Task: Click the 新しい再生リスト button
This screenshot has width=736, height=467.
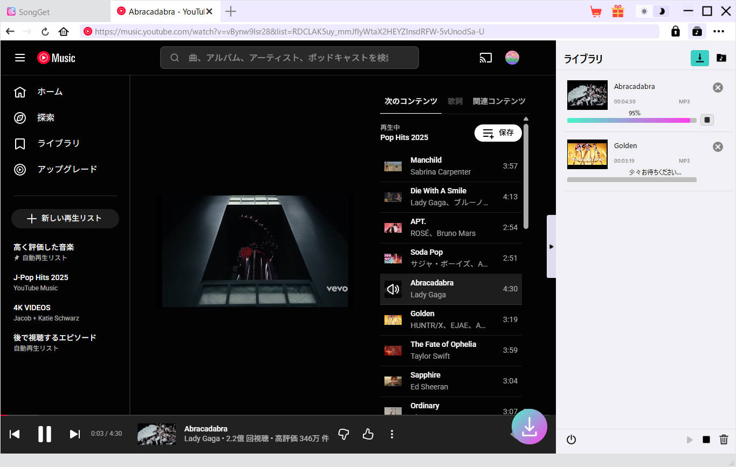Action: (65, 218)
